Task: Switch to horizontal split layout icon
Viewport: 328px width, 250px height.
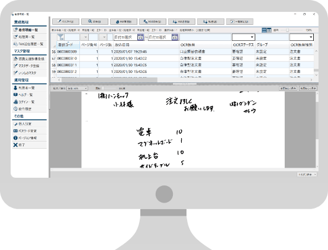Action: click(x=264, y=30)
